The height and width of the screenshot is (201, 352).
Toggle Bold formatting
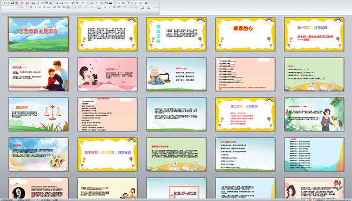coord(31,7)
